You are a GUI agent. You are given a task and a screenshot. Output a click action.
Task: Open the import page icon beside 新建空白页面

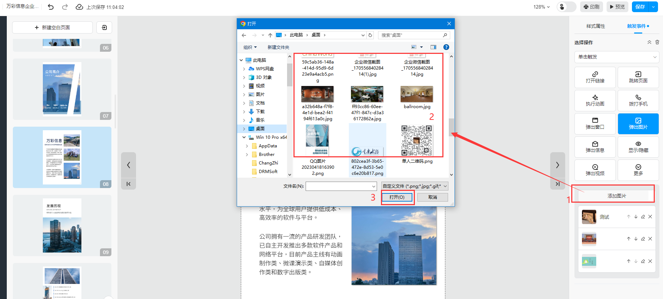104,27
